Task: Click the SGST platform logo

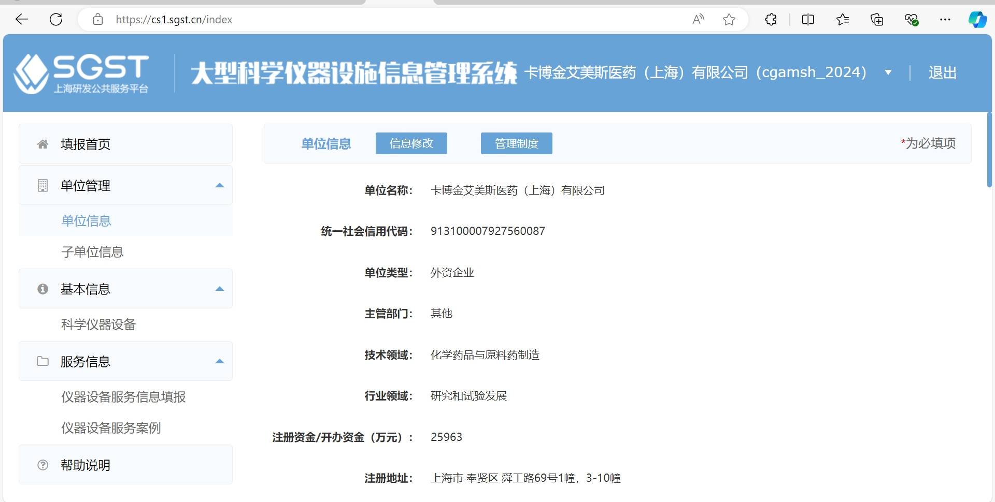Action: [x=81, y=73]
